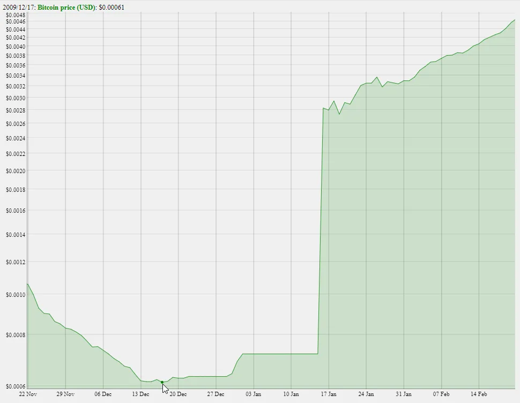
Task: Click the '22 Nov' date label on the x-axis
Action: 28,394
